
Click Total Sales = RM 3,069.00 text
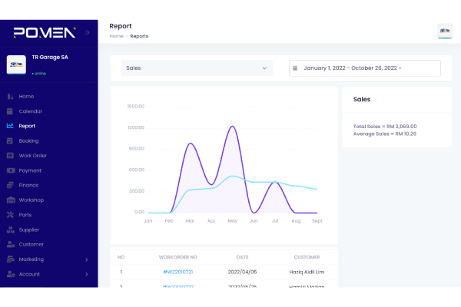385,127
